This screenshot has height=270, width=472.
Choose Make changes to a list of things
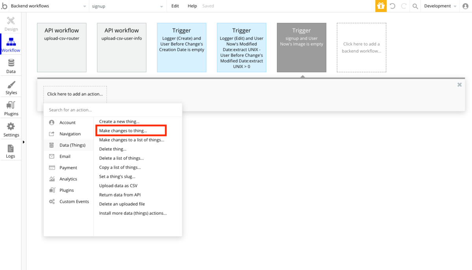click(132, 140)
